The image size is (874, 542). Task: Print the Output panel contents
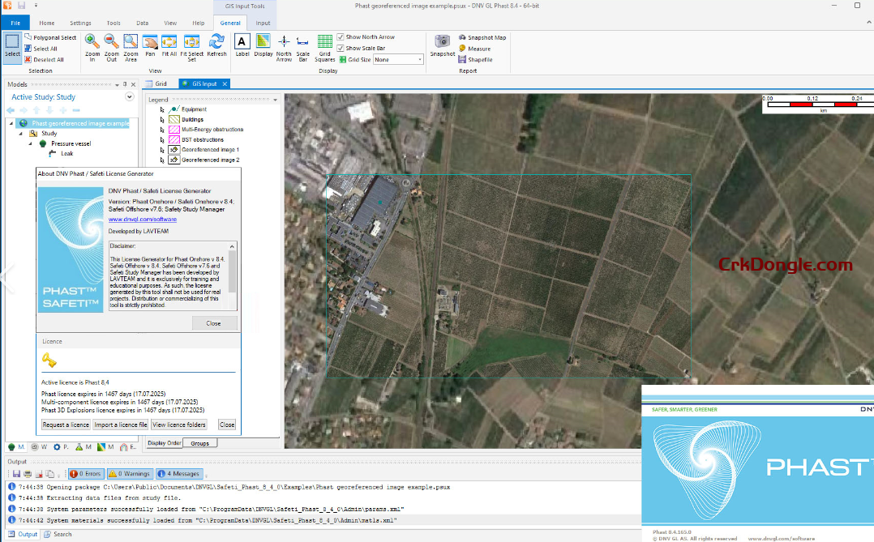(x=28, y=474)
